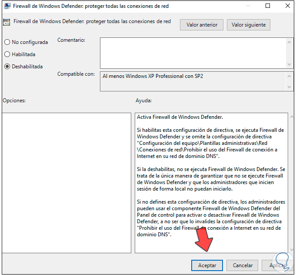Click inside the Comentario text box

(193, 53)
